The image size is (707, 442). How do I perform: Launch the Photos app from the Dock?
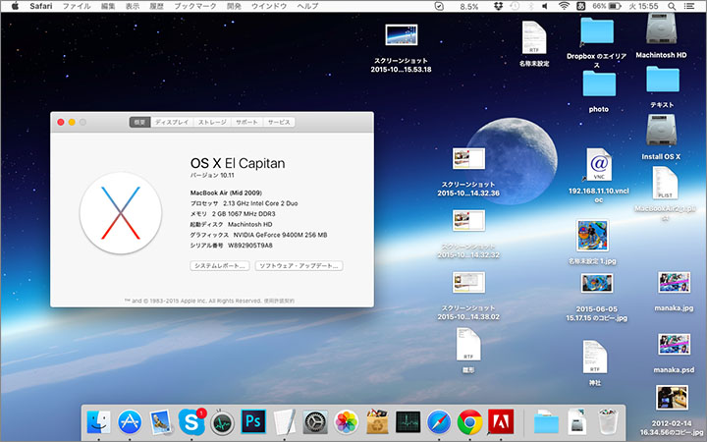[346, 422]
